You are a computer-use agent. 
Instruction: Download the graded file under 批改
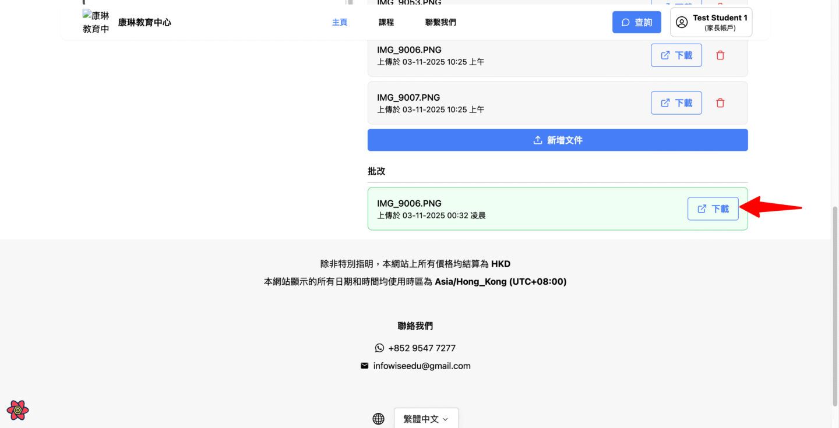[x=713, y=209]
